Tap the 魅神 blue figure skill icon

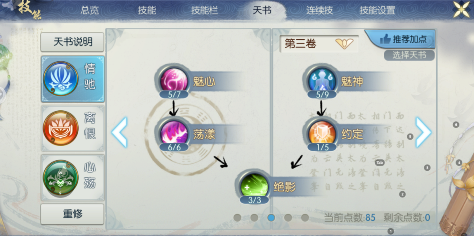(x=322, y=81)
